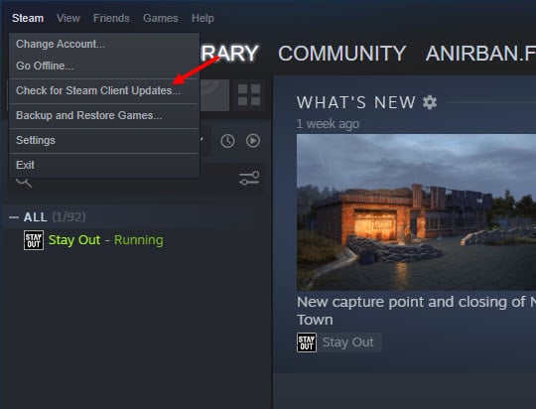The image size is (536, 409).
Task: Click the library search magnifier icon
Action: tap(24, 183)
